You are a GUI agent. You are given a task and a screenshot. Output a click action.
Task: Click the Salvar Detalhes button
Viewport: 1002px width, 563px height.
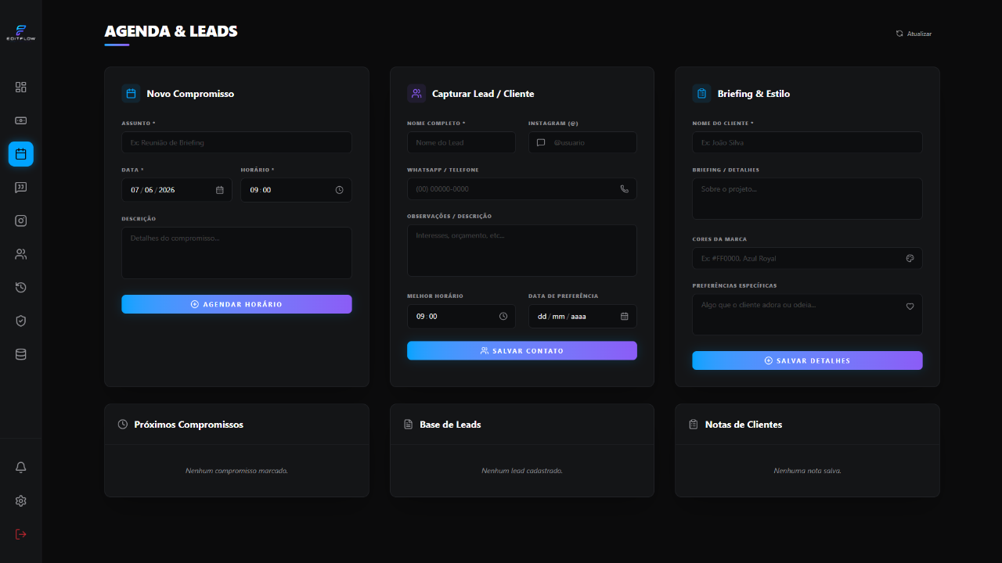(x=807, y=360)
